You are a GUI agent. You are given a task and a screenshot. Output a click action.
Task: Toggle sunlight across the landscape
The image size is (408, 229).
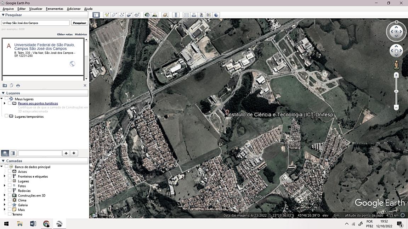pyautogui.click(x=154, y=15)
